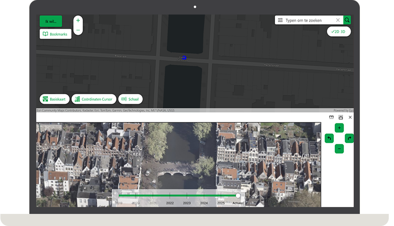Image resolution: width=394 pixels, height=226 pixels.
Task: Click the green magnifier search button
Action: pos(347,20)
